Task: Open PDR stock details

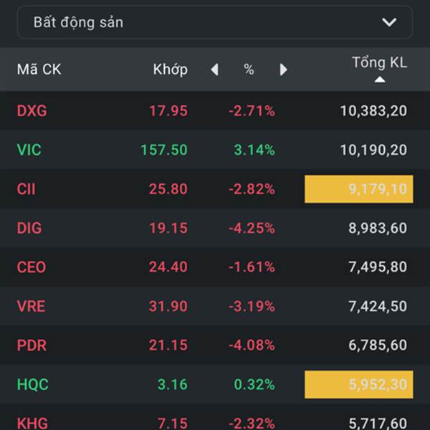Action: [32, 345]
